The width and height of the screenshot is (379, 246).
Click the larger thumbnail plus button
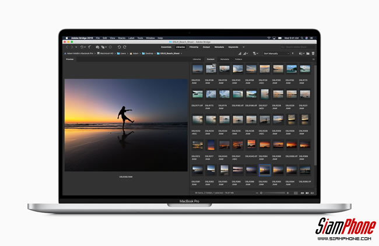pyautogui.click(x=287, y=193)
